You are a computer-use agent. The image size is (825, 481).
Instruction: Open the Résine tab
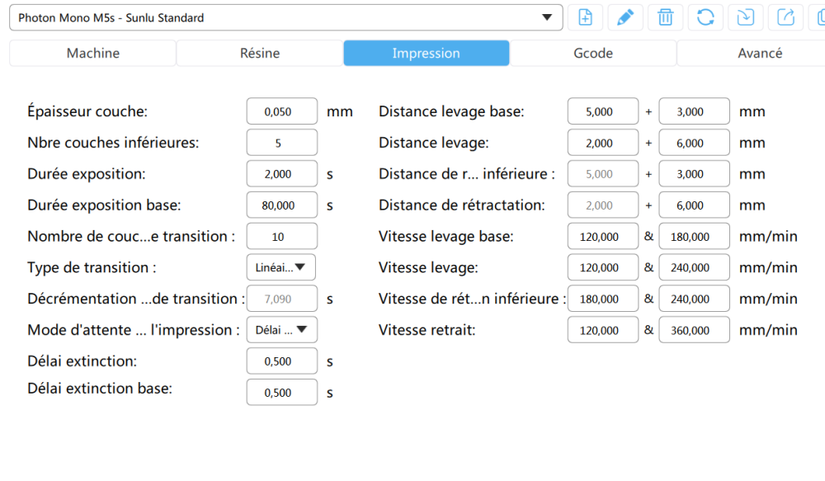tap(260, 53)
